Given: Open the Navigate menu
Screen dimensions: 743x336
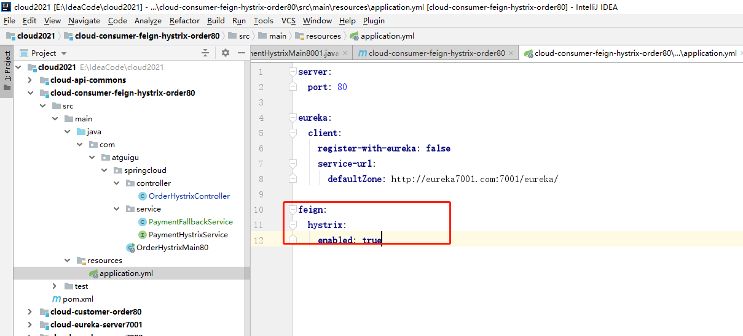Looking at the screenshot, I should [84, 21].
